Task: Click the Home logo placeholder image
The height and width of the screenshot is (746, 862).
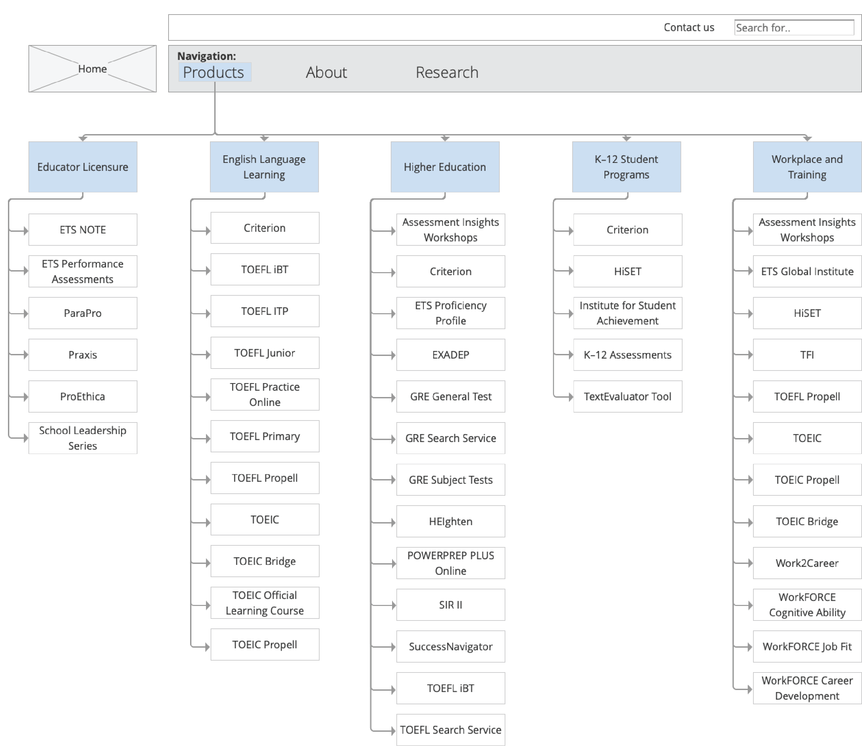Action: (92, 69)
